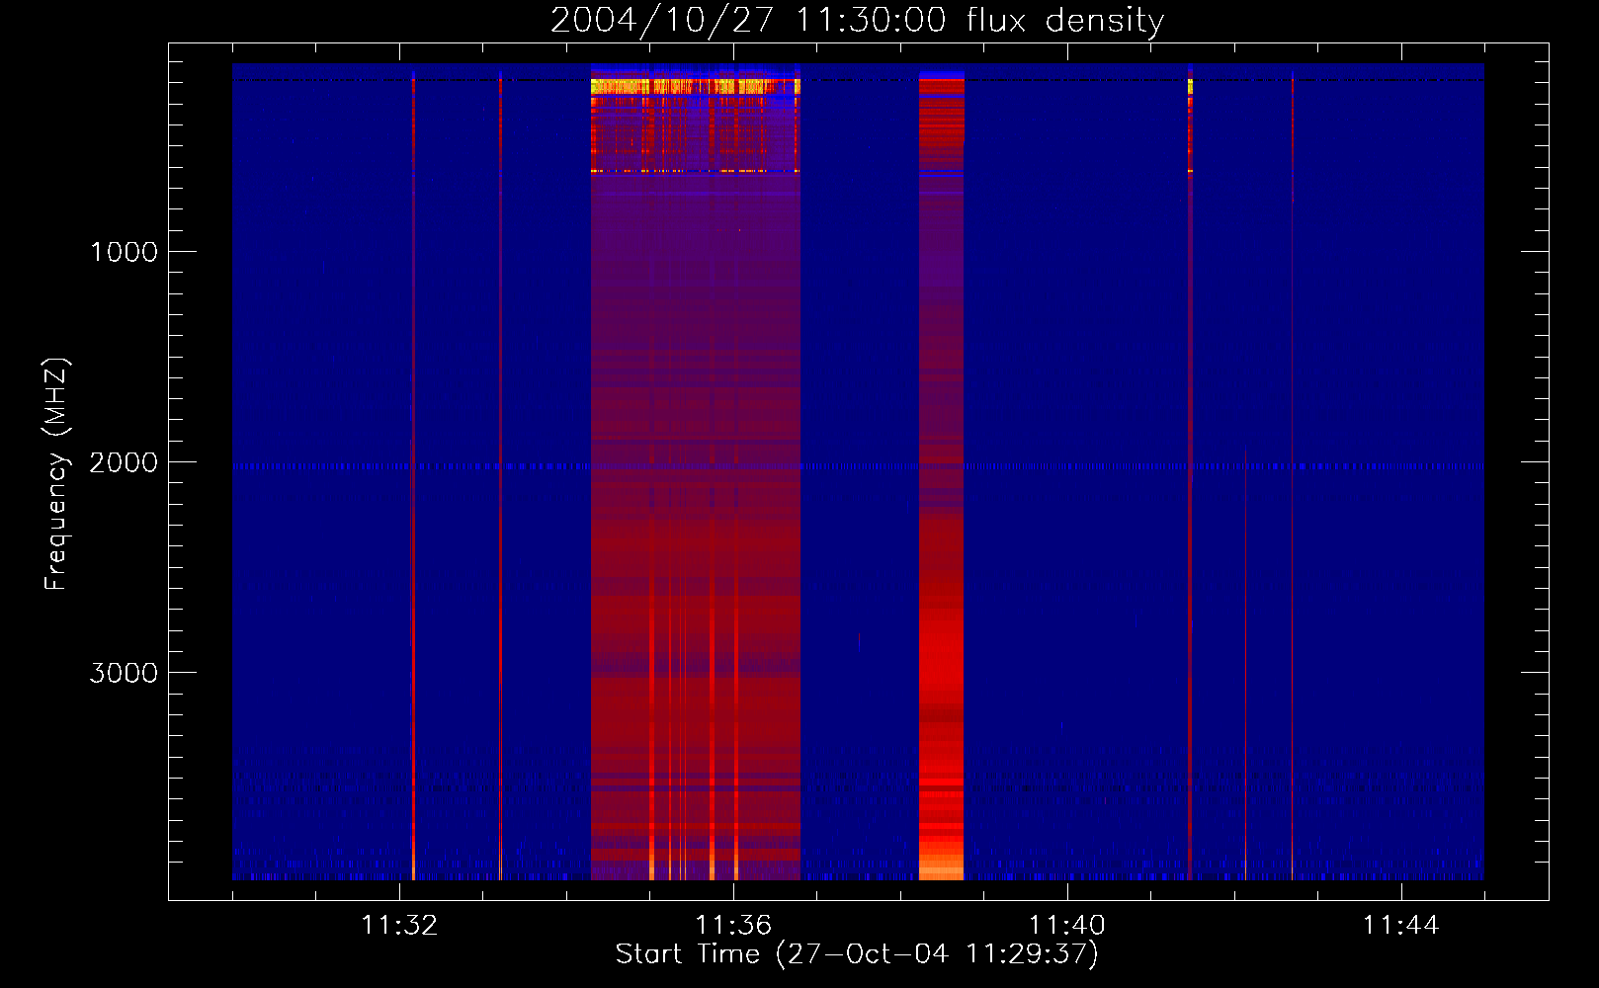Click the "Frequency (MHZ)" y-axis label
Viewport: 1599px width, 988px height.
(57, 474)
